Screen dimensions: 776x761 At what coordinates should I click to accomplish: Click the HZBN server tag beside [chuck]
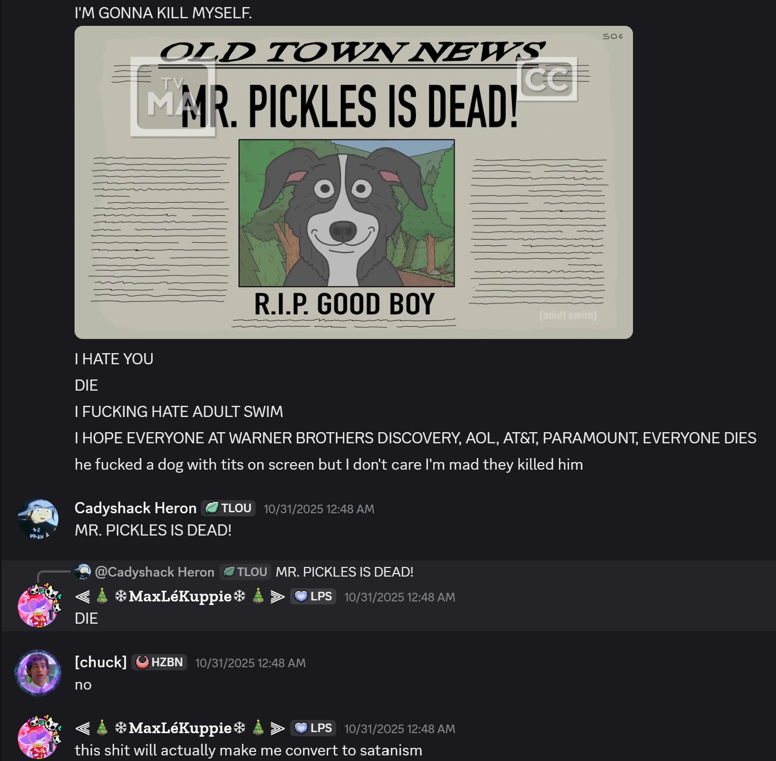tap(159, 662)
